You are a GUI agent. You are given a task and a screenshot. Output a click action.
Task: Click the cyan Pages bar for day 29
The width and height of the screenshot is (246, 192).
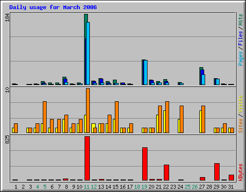click(218, 82)
